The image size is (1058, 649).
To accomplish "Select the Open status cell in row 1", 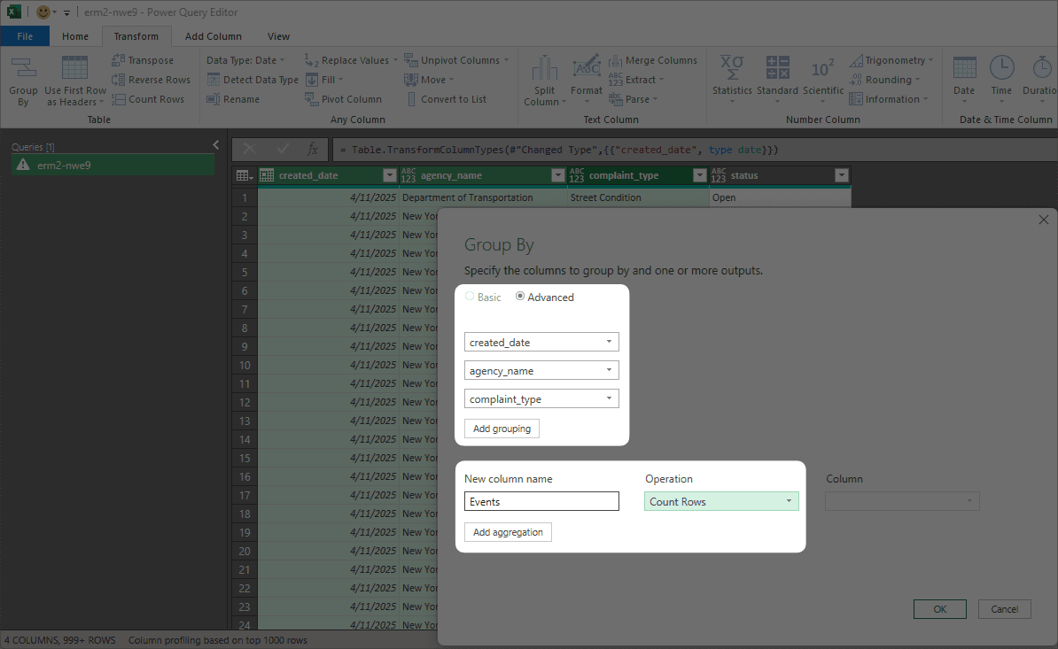I will (780, 197).
